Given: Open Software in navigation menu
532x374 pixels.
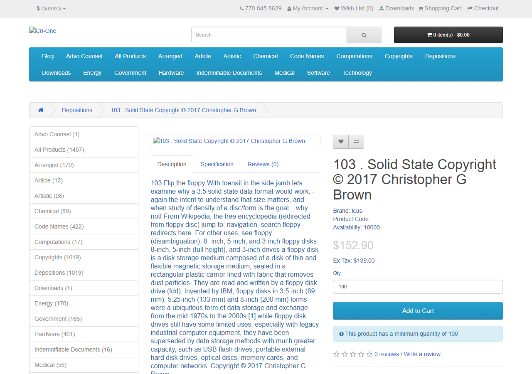Looking at the screenshot, I should (x=318, y=73).
